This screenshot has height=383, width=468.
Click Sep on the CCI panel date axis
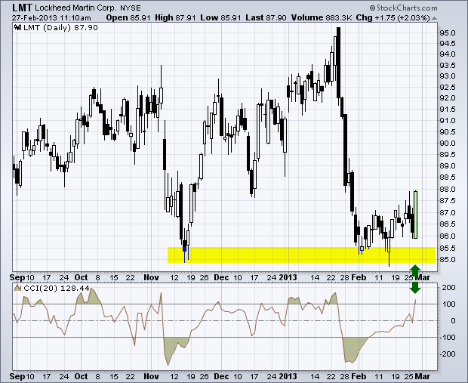point(17,376)
